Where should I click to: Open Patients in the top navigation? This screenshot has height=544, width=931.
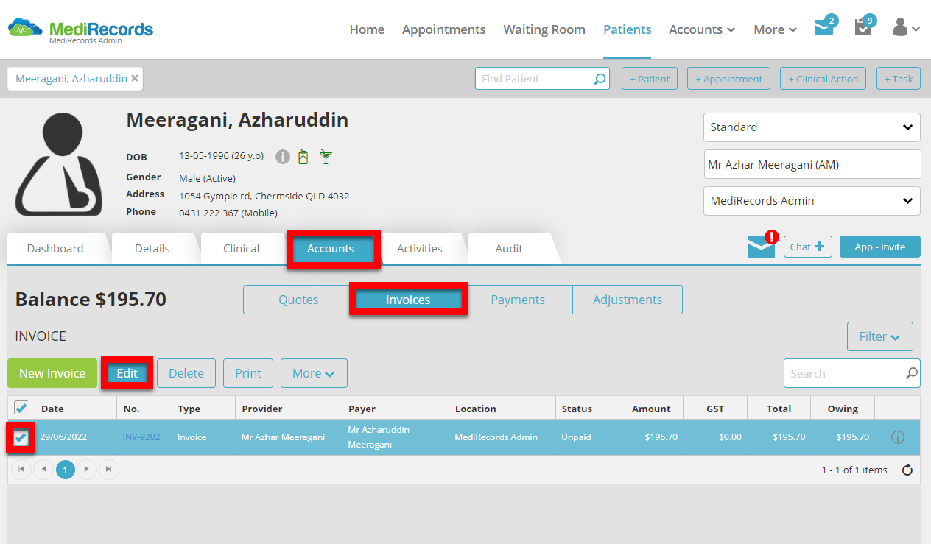[628, 29]
